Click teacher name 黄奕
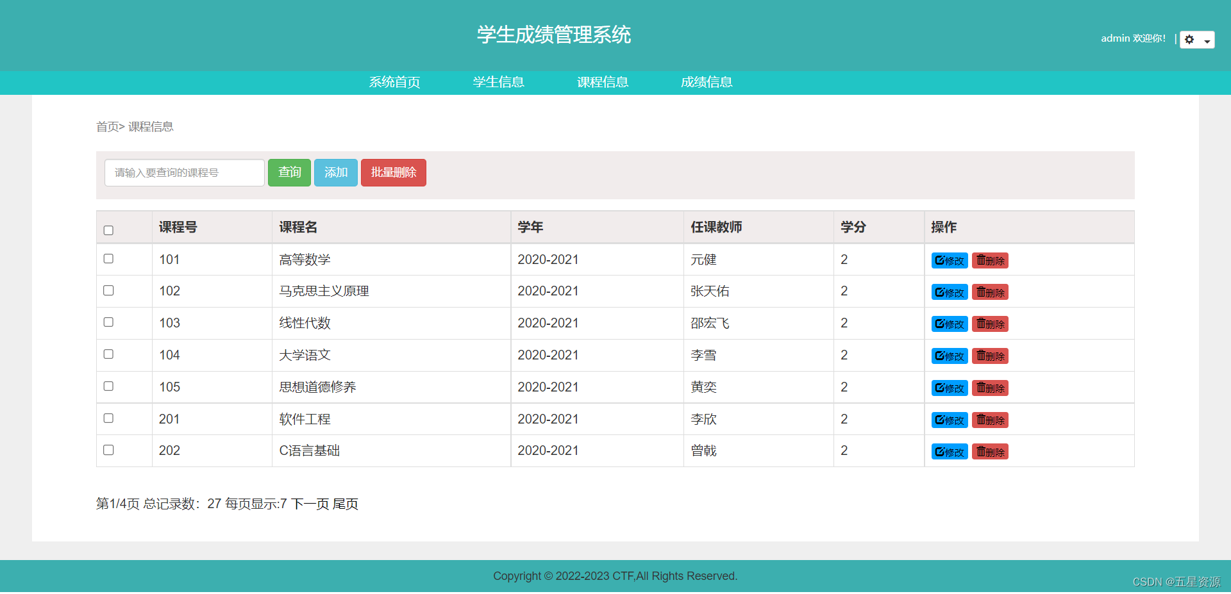Screen dimensions: 1231x594 [703, 387]
